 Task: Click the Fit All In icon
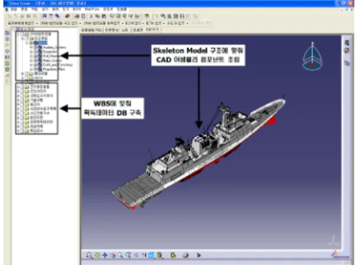[97, 256]
